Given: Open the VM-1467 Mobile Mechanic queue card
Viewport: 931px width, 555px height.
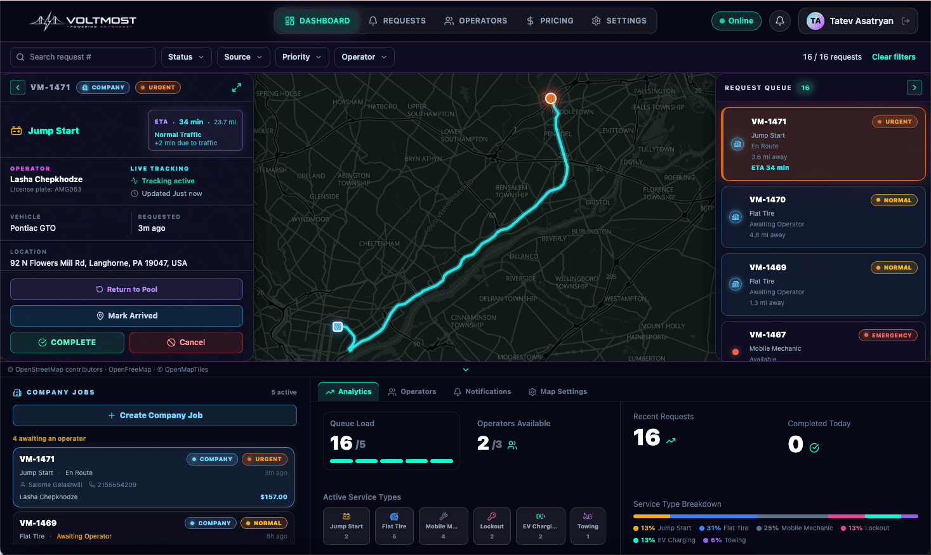Looking at the screenshot, I should pos(824,342).
